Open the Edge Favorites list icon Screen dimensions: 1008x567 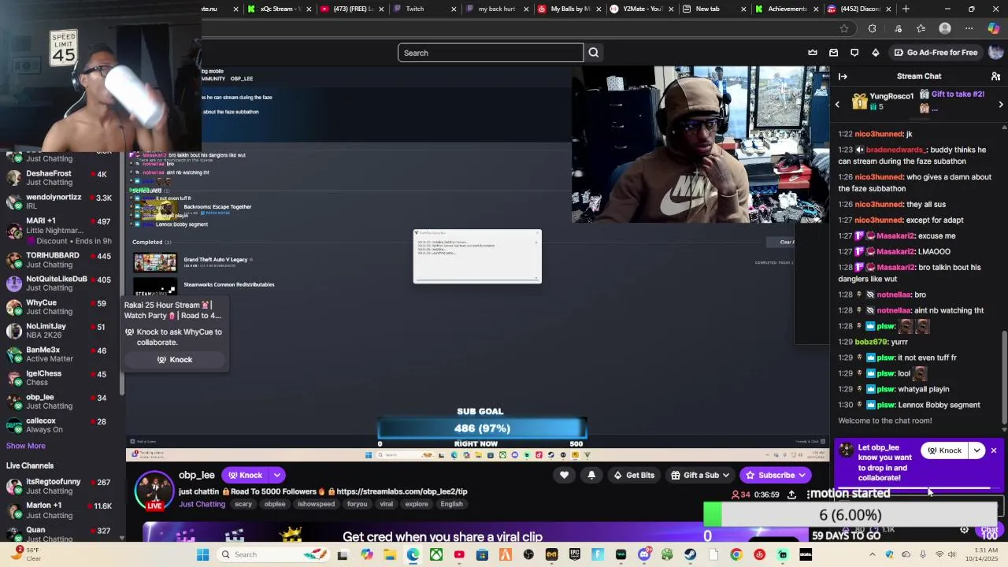(921, 28)
